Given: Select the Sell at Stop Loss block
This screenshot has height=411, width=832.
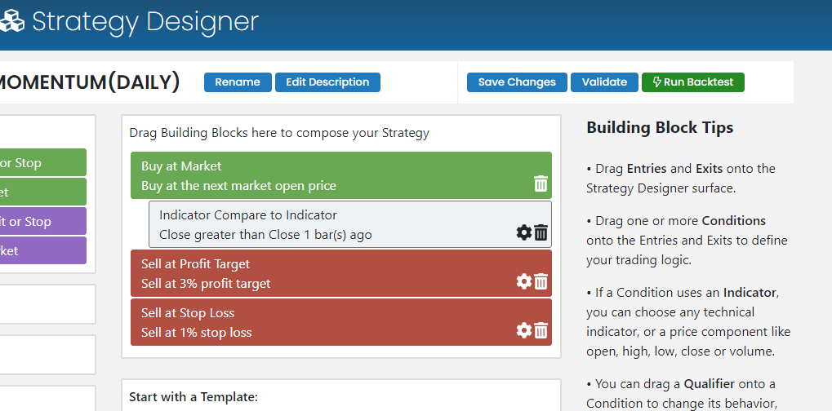Looking at the screenshot, I should [327, 323].
